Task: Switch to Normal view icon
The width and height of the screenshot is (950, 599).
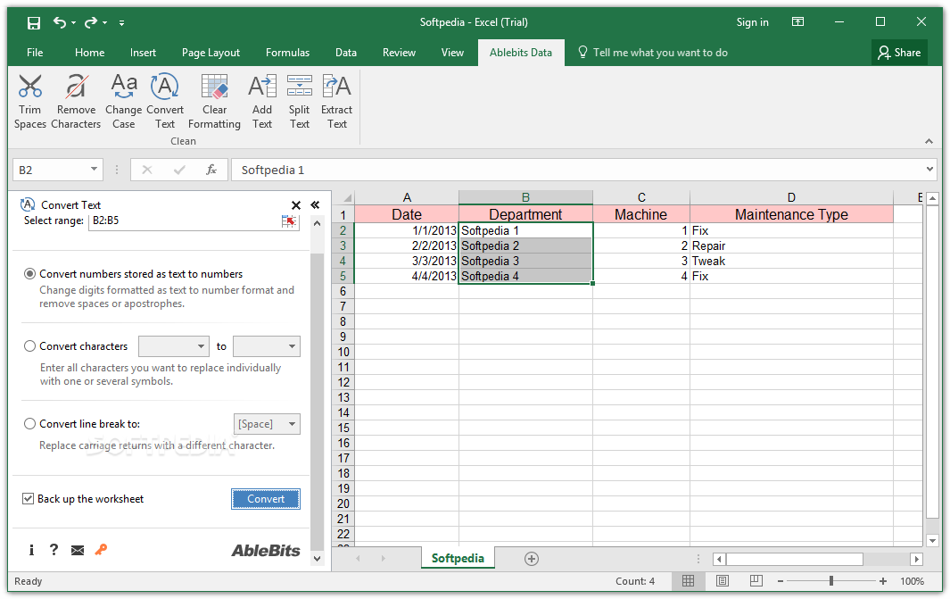Action: 689,581
